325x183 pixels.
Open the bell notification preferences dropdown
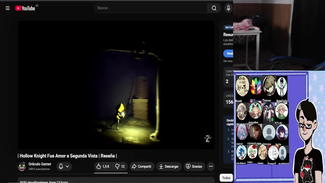tap(64, 166)
